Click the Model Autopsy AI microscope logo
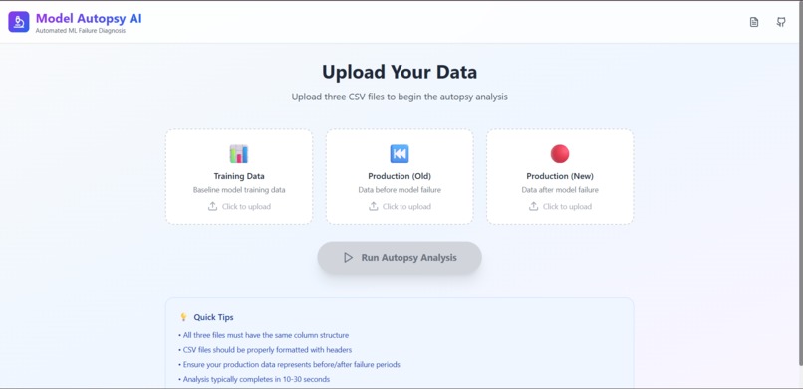This screenshot has width=803, height=389. click(x=19, y=22)
